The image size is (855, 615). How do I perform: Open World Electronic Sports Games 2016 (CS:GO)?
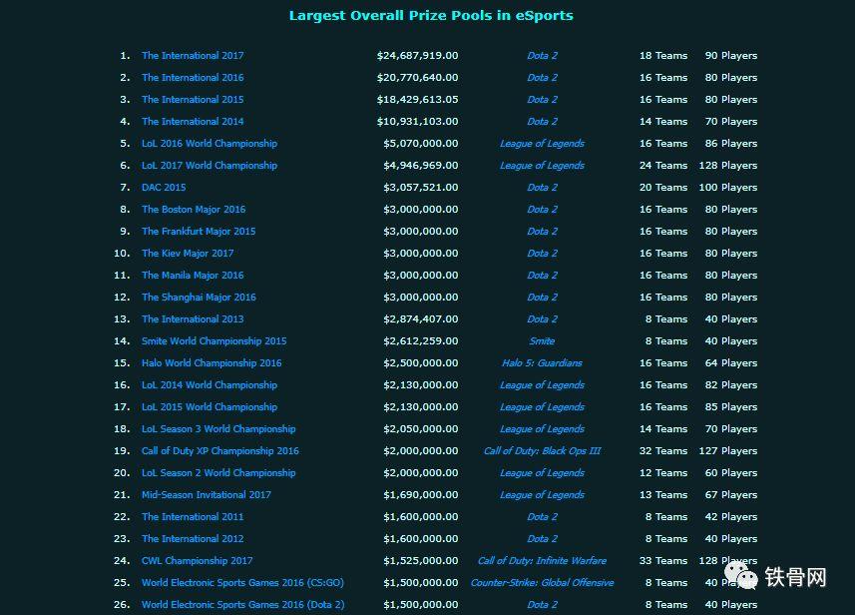pos(242,583)
